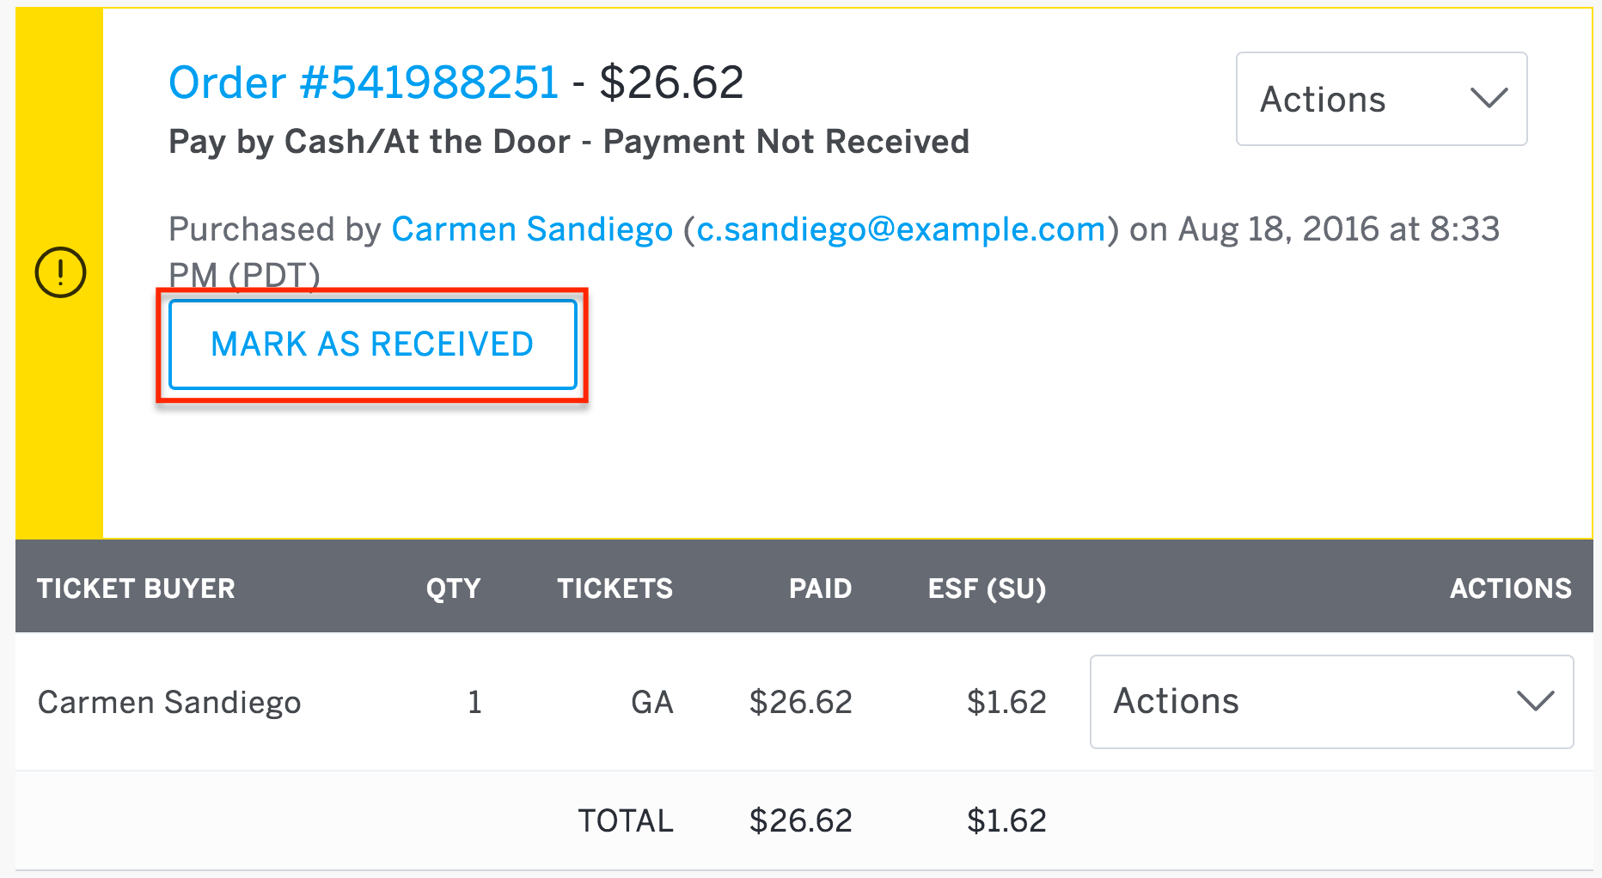The height and width of the screenshot is (878, 1602).
Task: Click the Actions column header
Action: pyautogui.click(x=1511, y=588)
